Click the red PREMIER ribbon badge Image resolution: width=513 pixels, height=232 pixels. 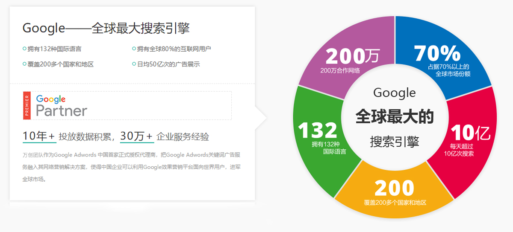[27, 105]
